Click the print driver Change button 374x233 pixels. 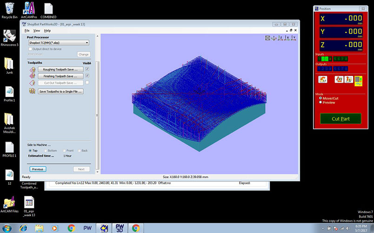(83, 54)
